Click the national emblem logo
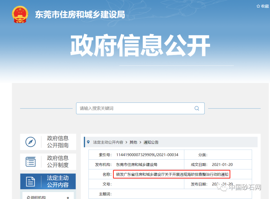 20,14
